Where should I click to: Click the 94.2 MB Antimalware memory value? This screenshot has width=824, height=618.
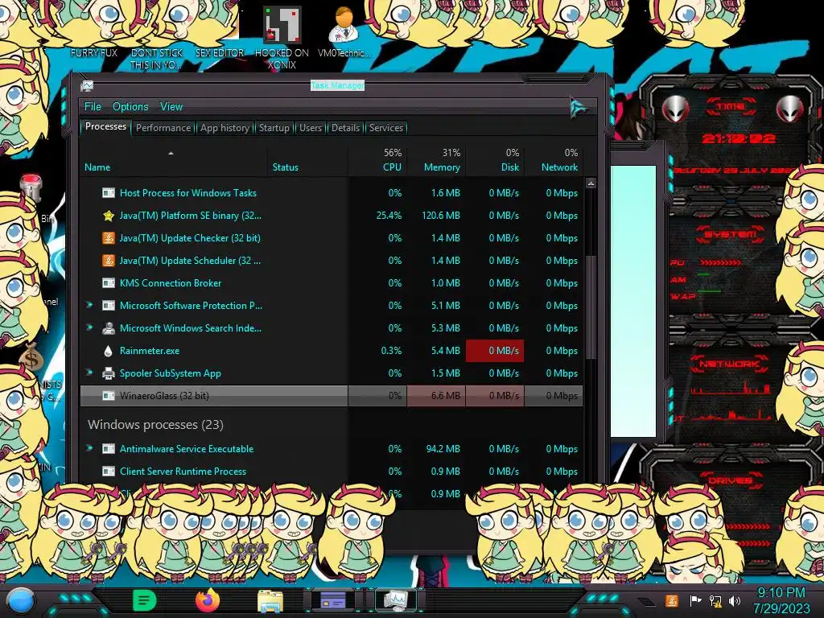point(443,449)
